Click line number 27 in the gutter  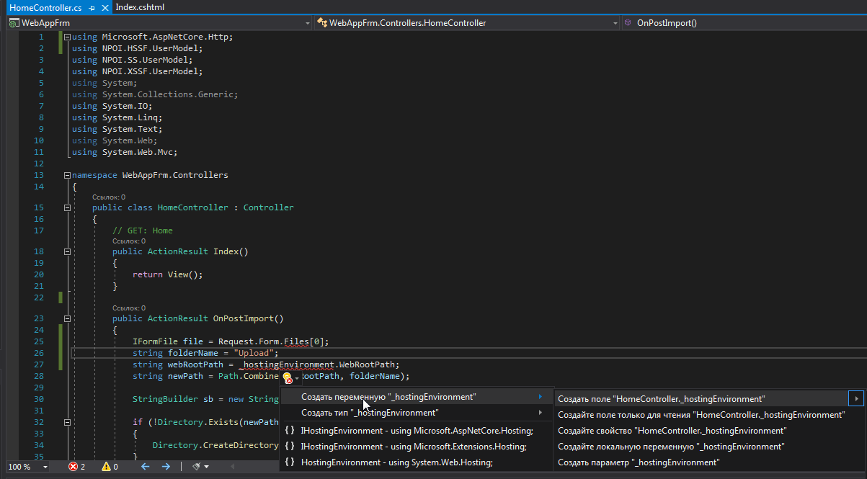39,364
